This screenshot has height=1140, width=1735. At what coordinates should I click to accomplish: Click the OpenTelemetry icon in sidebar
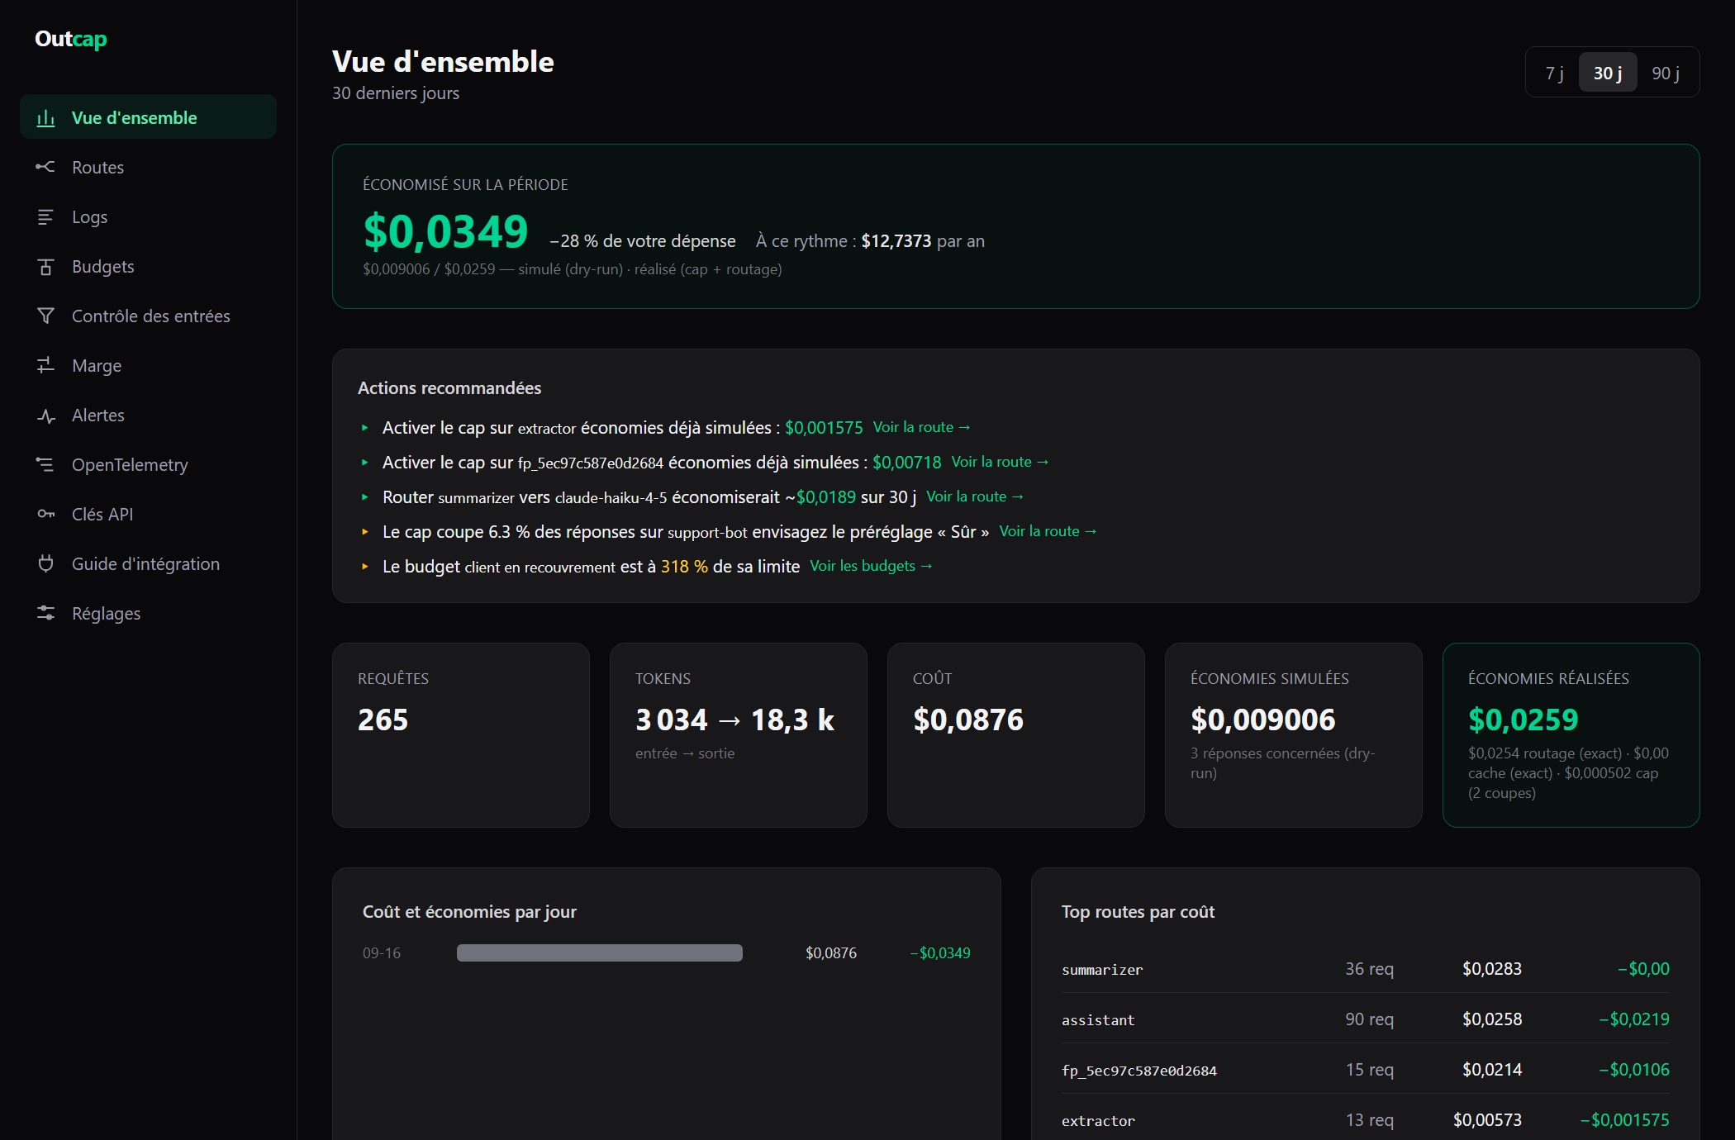tap(46, 465)
